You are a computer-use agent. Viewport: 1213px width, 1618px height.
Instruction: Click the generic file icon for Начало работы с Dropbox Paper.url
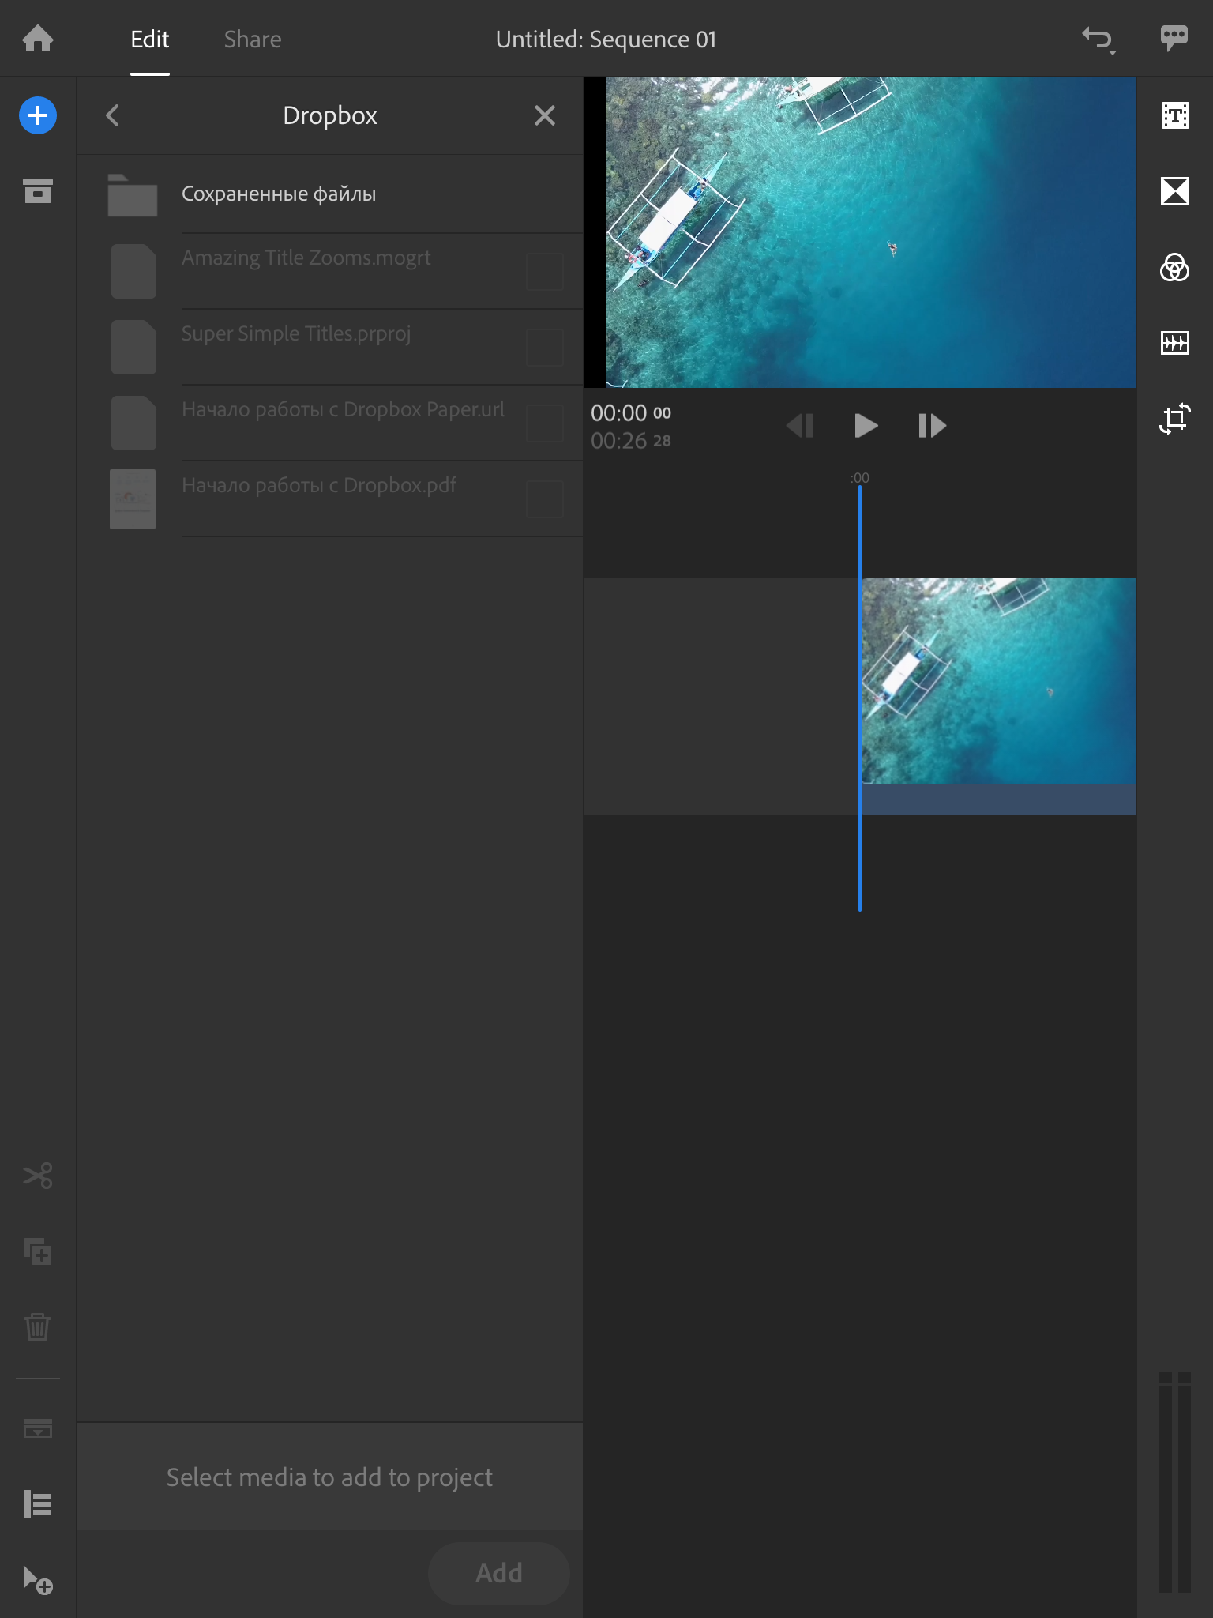(133, 423)
